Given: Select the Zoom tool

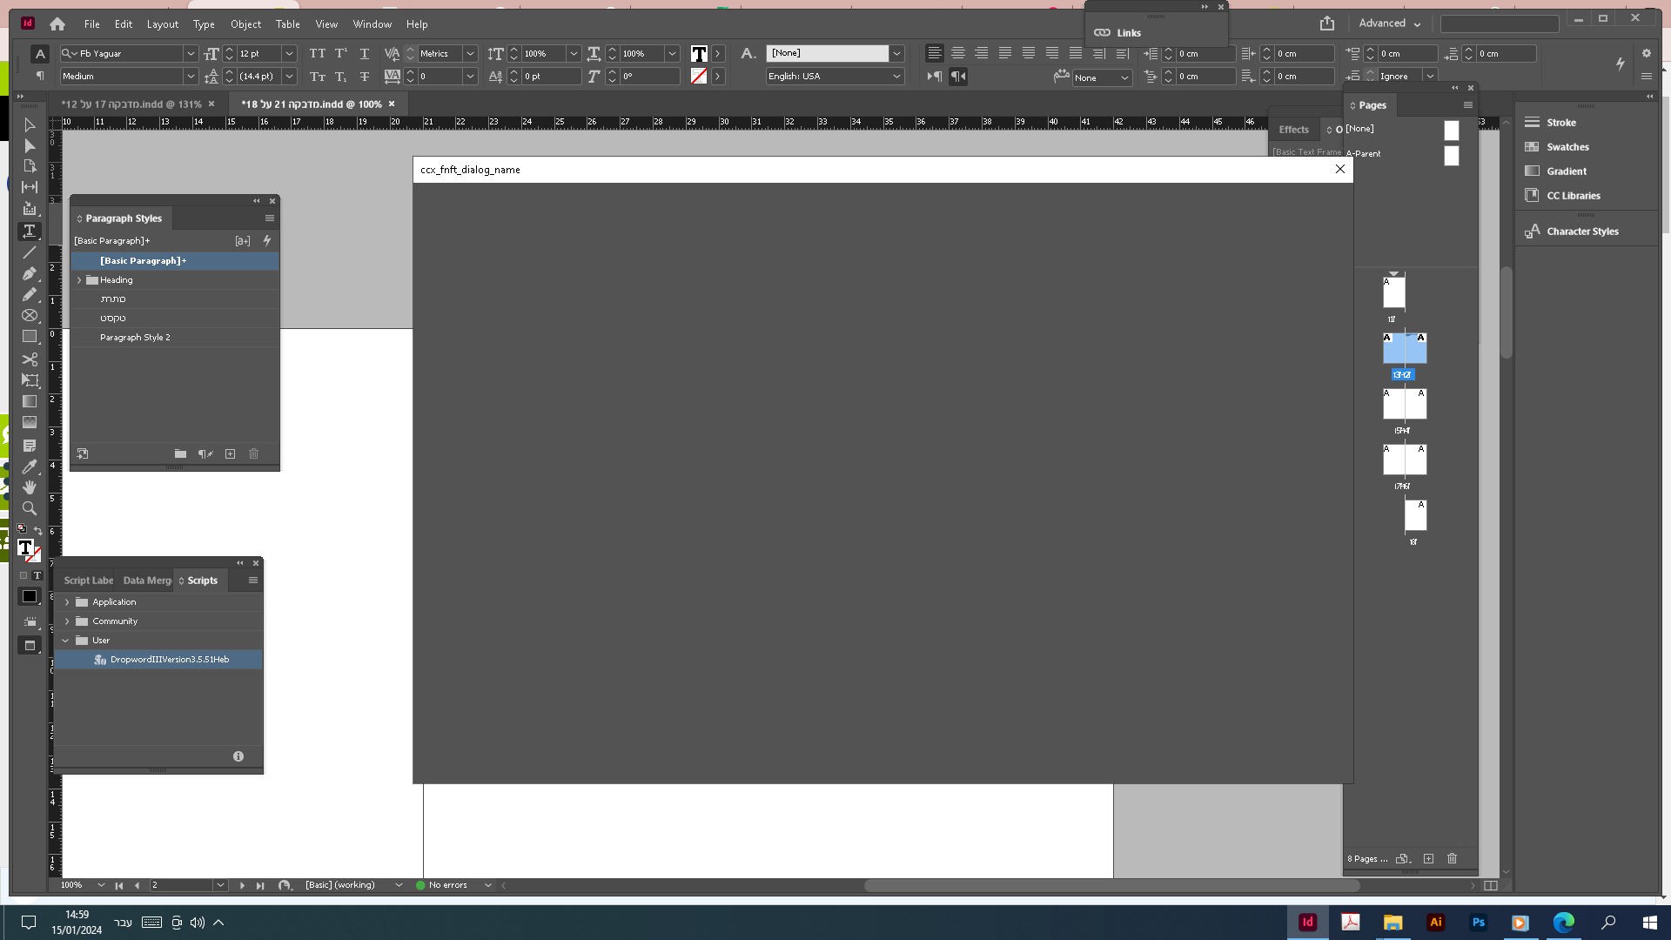Looking at the screenshot, I should pyautogui.click(x=29, y=508).
